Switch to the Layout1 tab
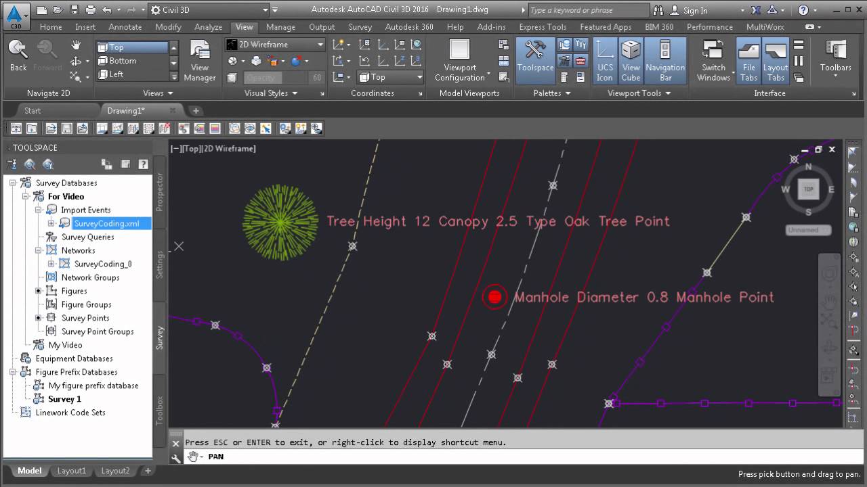 tap(71, 471)
